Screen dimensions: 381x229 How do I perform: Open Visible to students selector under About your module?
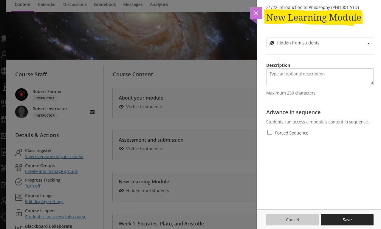[140, 106]
